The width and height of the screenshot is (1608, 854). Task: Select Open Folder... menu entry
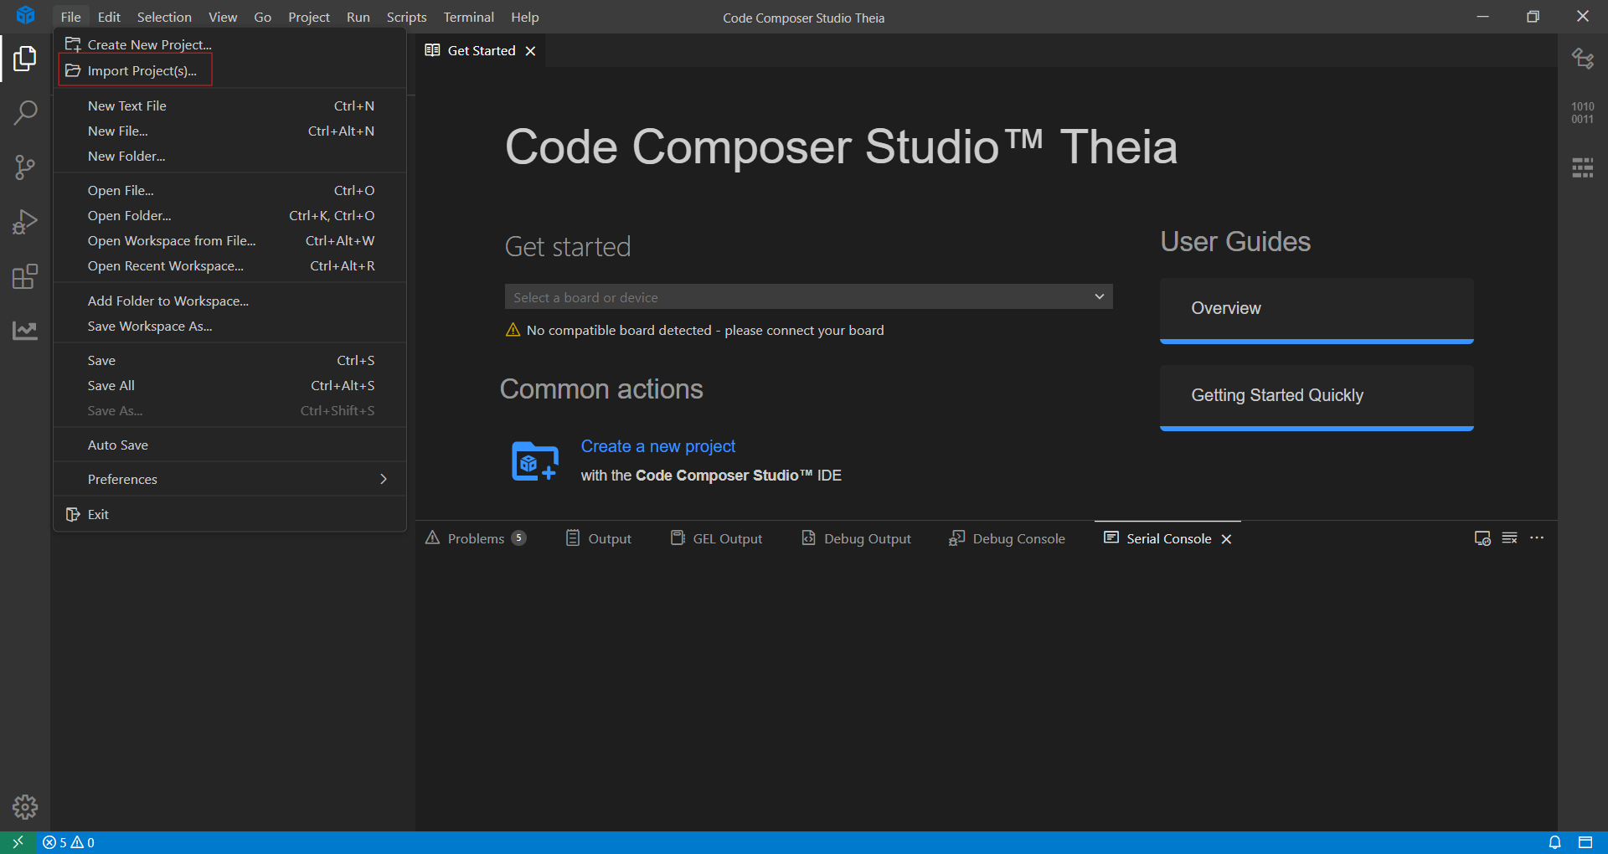tap(230, 216)
